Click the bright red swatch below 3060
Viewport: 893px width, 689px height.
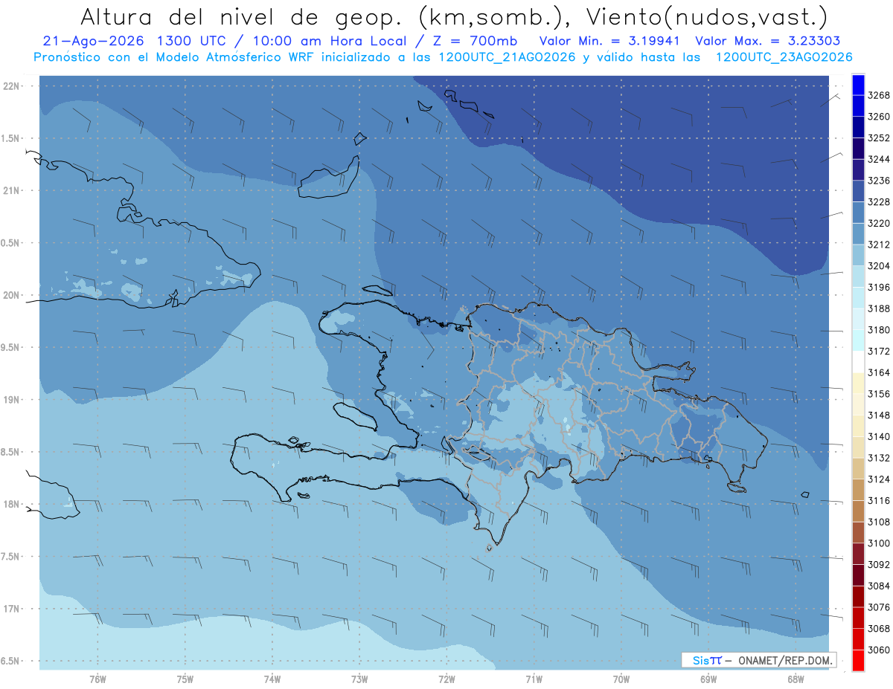[858, 660]
